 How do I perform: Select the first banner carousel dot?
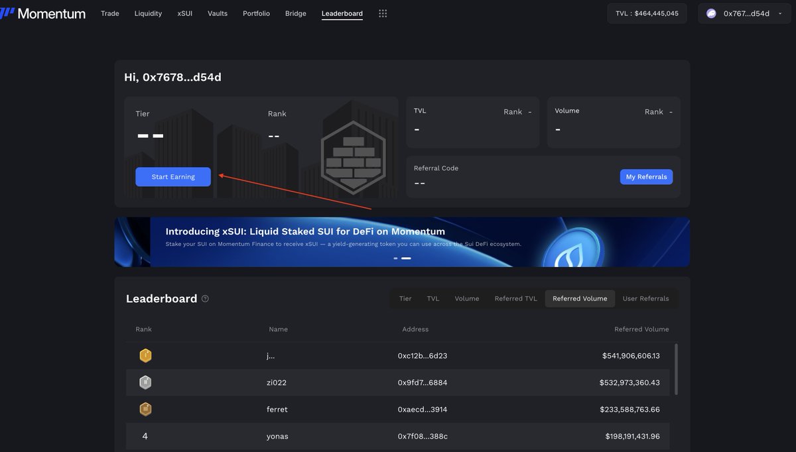pyautogui.click(x=396, y=258)
